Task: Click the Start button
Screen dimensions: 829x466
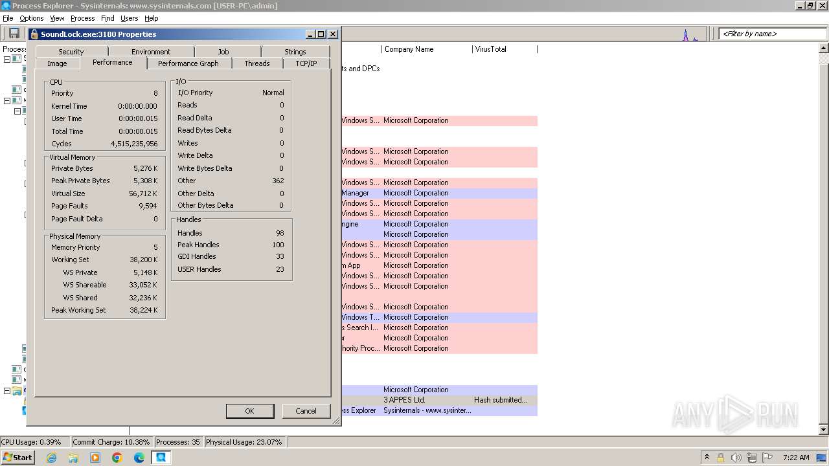Action: coord(17,458)
